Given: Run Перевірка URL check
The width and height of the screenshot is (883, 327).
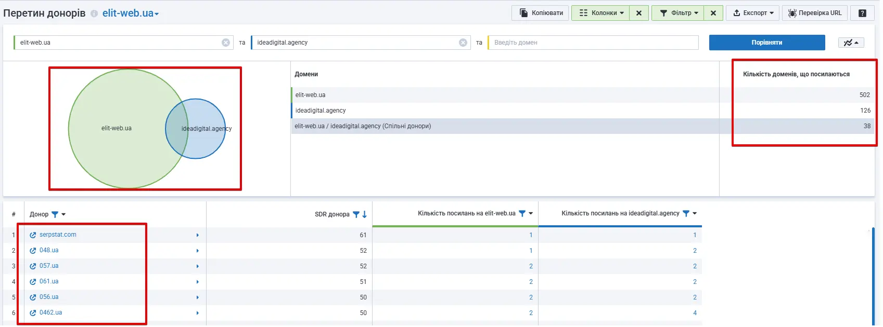Looking at the screenshot, I should (x=814, y=13).
